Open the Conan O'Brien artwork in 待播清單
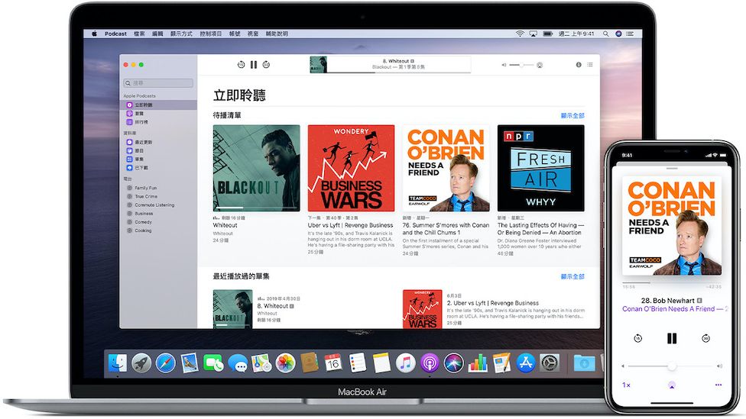The image size is (746, 419). [x=446, y=168]
